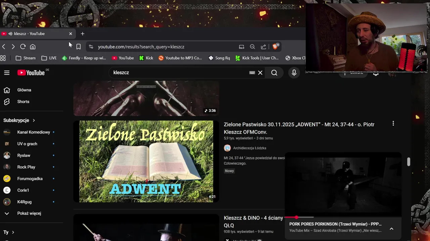Image resolution: width=430 pixels, height=241 pixels.
Task: Open the Zielone Pastwisko 30.11.2025 video title
Action: point(299,128)
